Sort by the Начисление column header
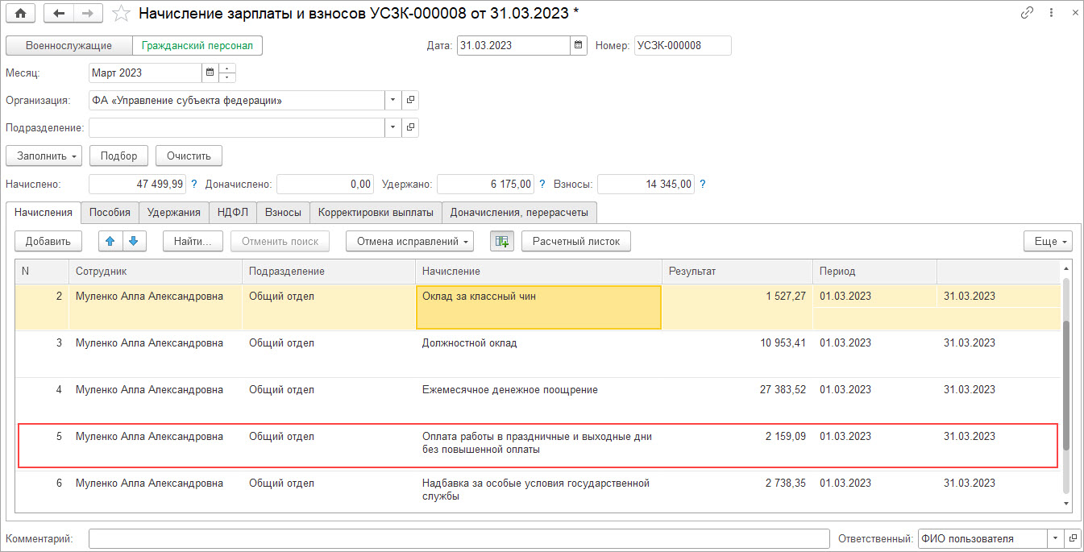 pos(538,272)
